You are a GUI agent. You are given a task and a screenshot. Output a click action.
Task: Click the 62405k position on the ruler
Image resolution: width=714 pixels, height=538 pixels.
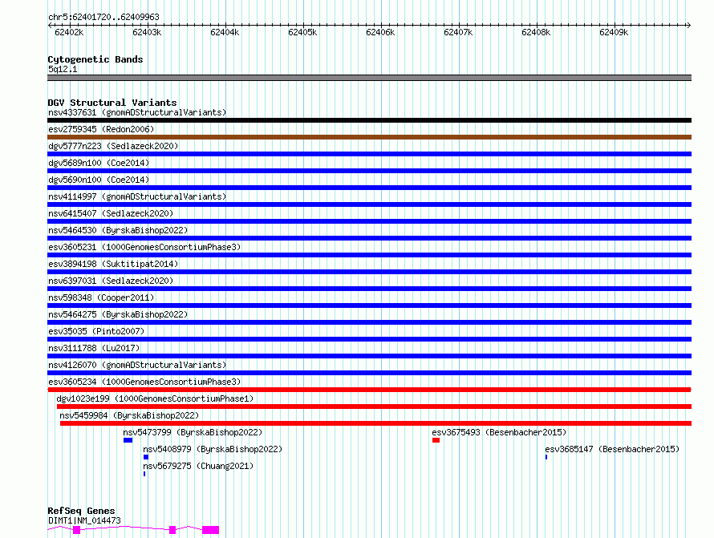click(x=302, y=32)
